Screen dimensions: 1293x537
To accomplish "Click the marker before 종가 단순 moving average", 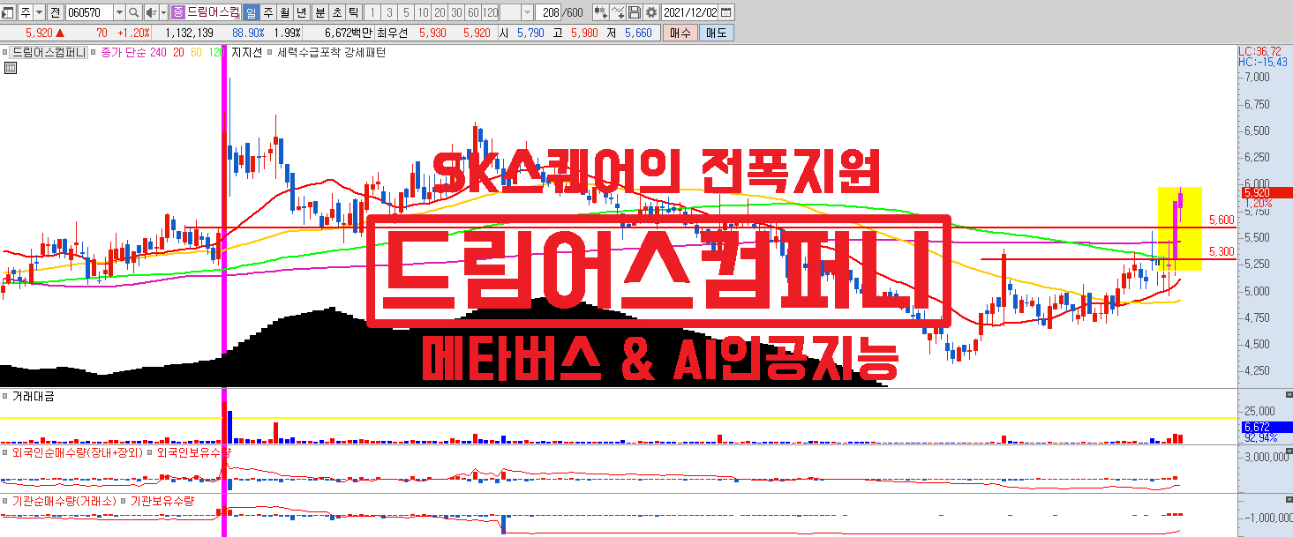I will 93,53.
